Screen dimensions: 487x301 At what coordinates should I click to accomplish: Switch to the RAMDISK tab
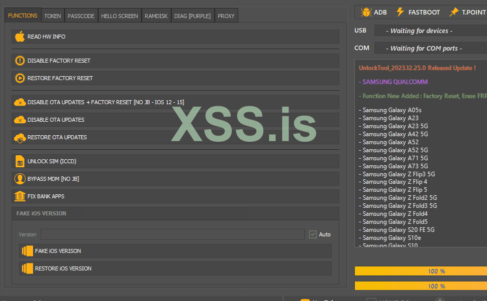pos(156,16)
